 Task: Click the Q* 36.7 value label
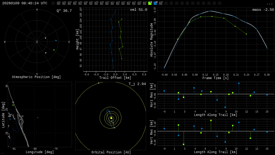pos(64,11)
